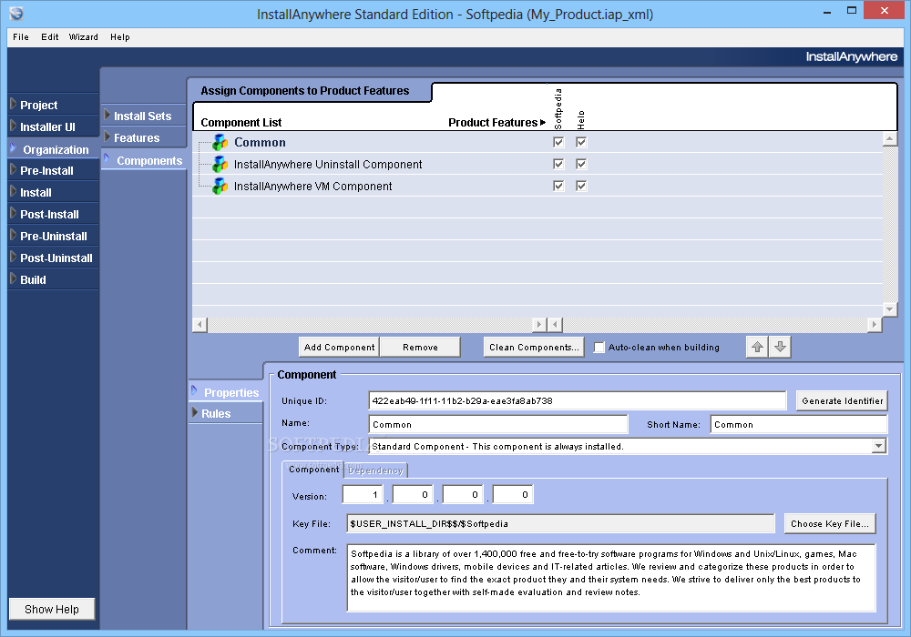Click the Show Help button
Screen dimensions: 911x637
coord(52,609)
